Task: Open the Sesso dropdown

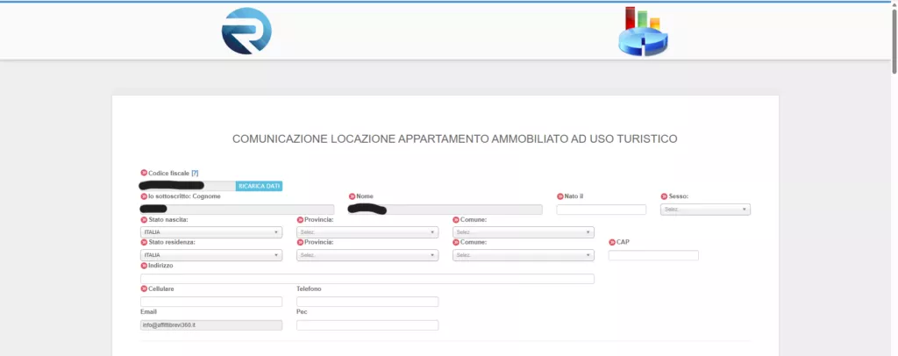Action: 705,210
